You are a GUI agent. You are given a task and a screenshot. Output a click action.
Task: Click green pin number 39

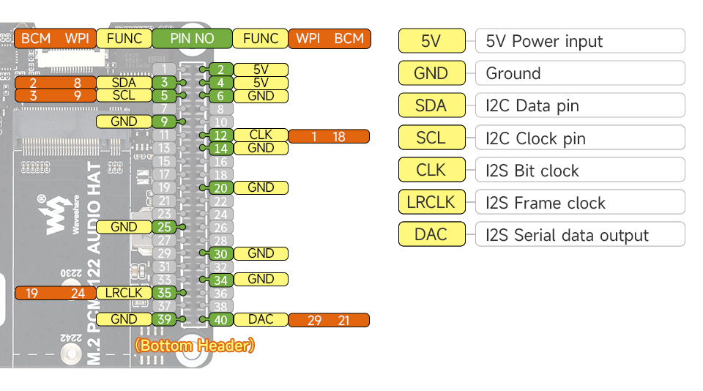click(x=164, y=319)
